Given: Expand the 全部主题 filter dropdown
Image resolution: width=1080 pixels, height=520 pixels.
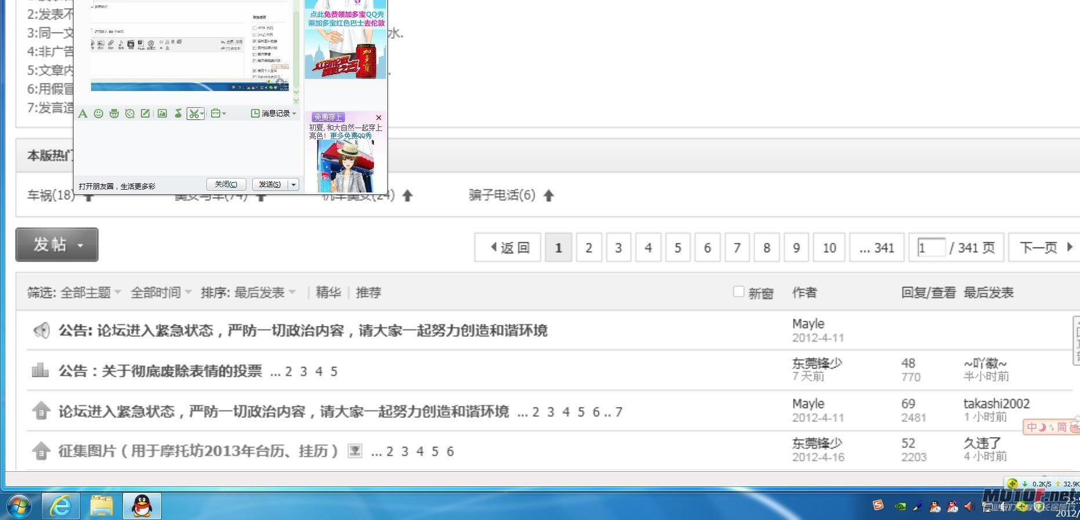Looking at the screenshot, I should tap(91, 293).
